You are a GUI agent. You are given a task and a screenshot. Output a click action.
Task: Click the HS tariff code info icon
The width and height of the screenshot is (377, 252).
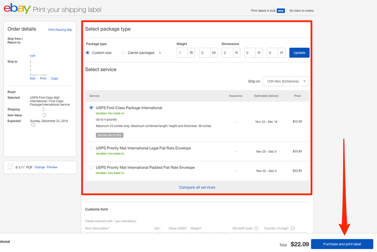click(256, 228)
